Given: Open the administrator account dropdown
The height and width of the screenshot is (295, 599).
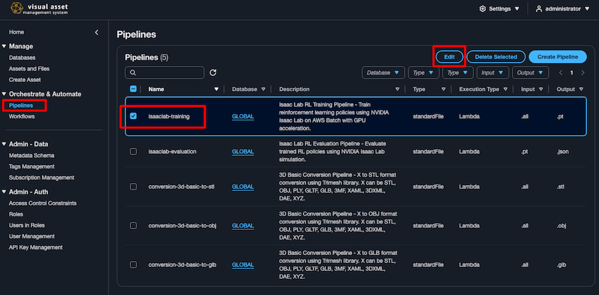Looking at the screenshot, I should pyautogui.click(x=562, y=9).
